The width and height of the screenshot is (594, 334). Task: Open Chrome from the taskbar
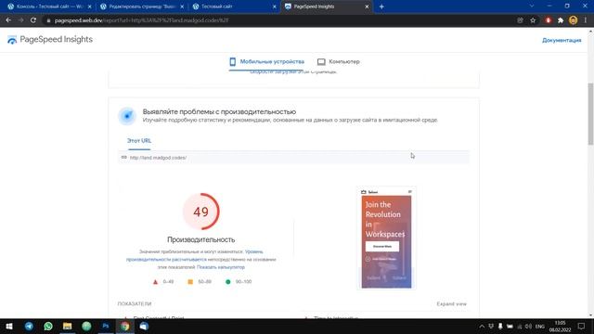point(125,327)
